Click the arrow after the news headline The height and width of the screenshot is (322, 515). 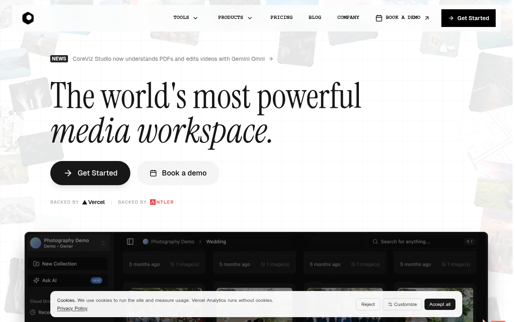(271, 59)
